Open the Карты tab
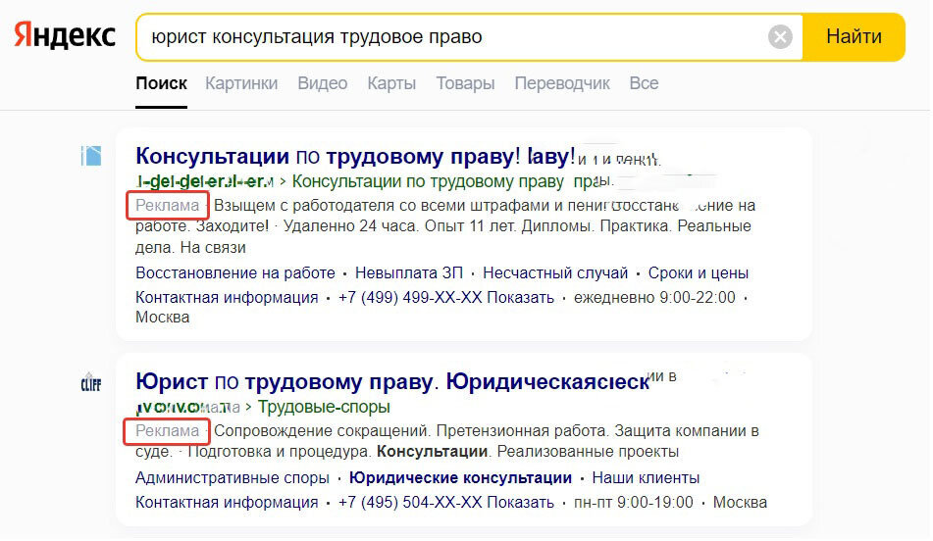This screenshot has height=541, width=933. pyautogui.click(x=390, y=83)
